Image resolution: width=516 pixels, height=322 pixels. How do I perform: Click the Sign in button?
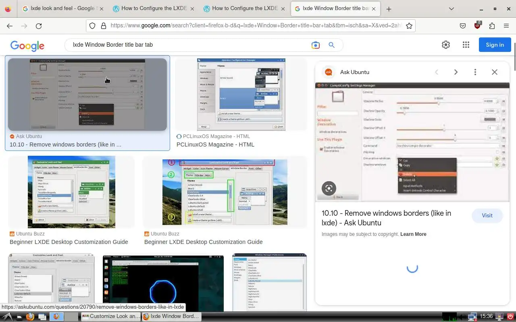pyautogui.click(x=495, y=45)
